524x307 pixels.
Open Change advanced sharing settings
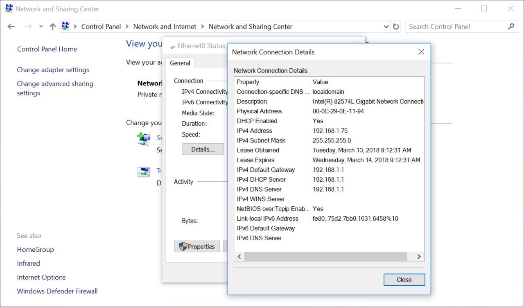[x=55, y=88]
